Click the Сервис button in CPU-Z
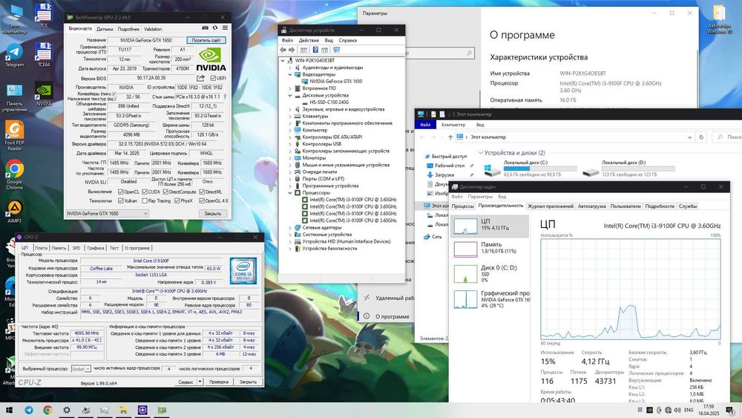 coord(185,382)
